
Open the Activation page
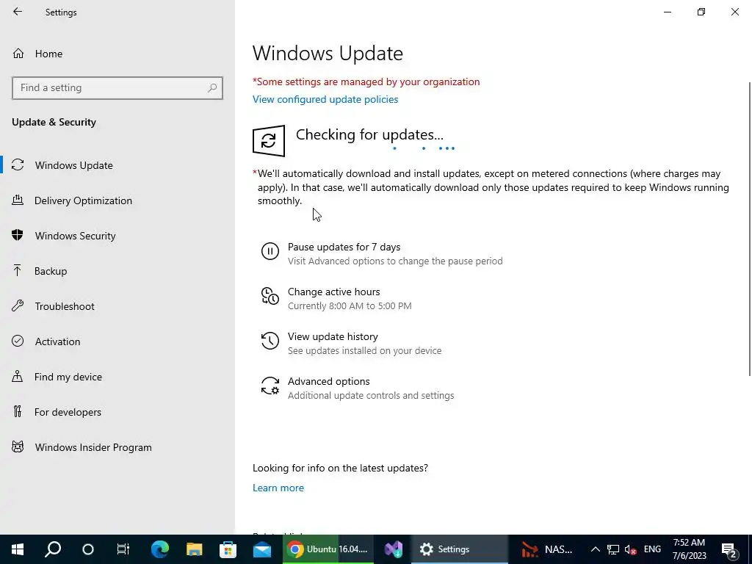point(117,341)
